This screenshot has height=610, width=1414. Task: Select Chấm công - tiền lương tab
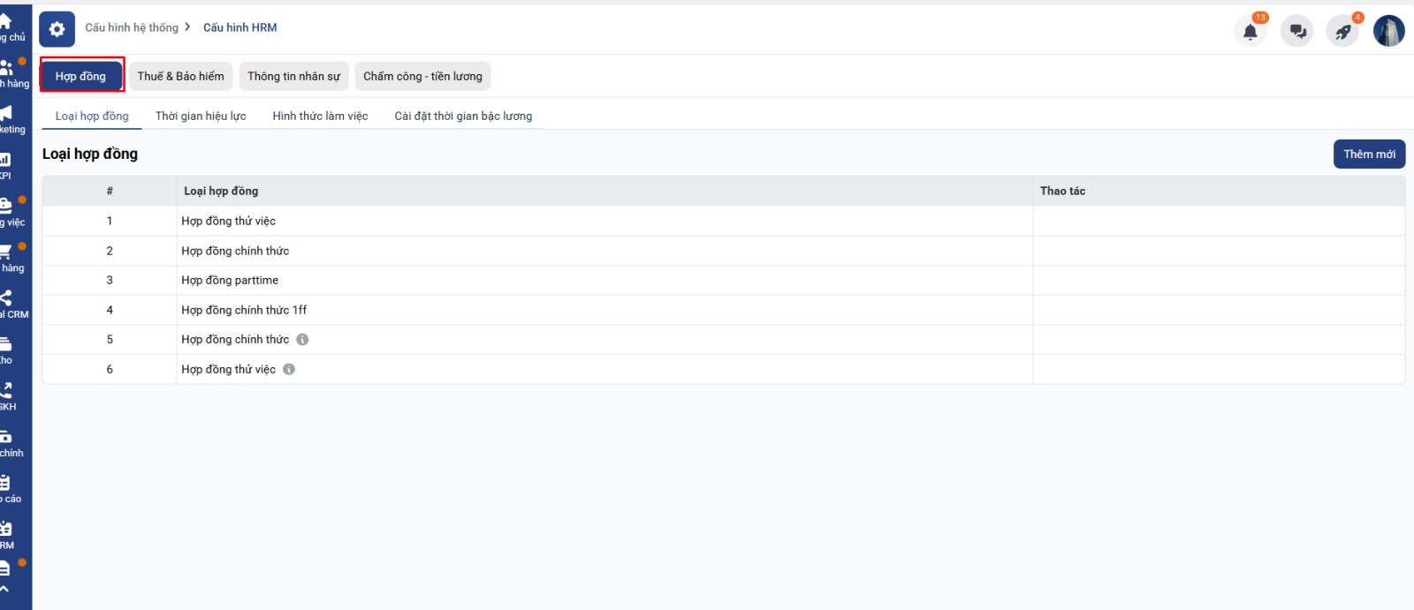tap(422, 77)
